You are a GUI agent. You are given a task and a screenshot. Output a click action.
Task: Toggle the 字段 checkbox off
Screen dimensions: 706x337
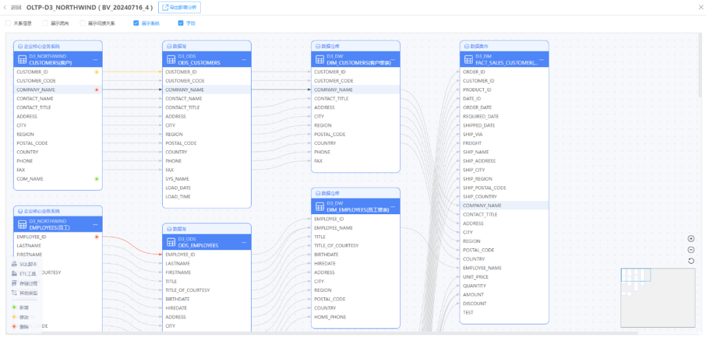[181, 23]
